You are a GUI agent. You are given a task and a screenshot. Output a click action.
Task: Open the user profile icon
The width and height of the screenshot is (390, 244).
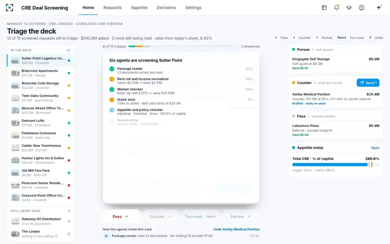(x=361, y=7)
